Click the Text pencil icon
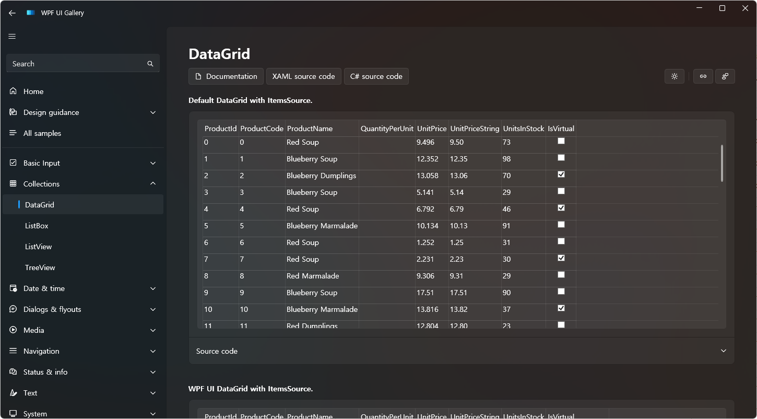757x419 pixels. 13,393
